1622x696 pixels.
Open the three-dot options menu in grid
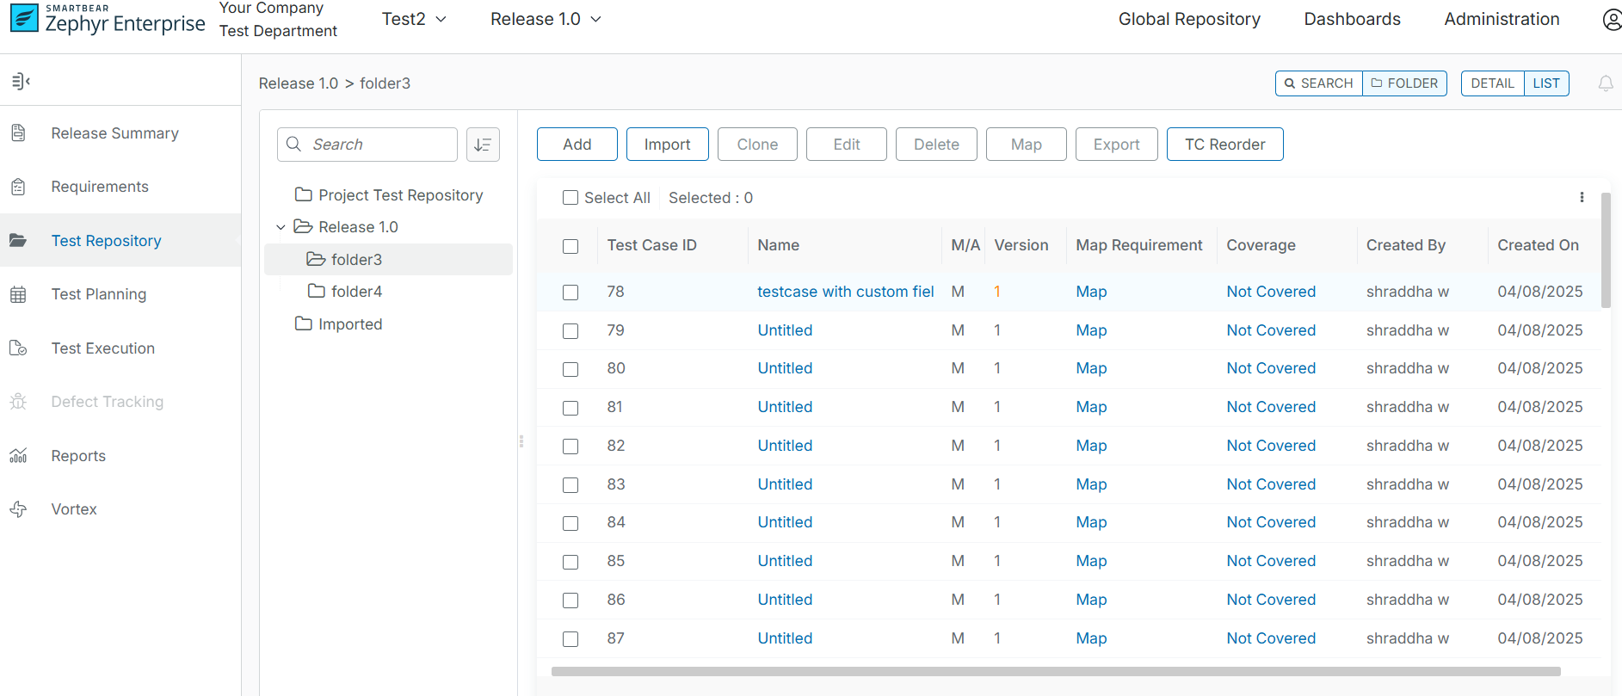[1582, 198]
